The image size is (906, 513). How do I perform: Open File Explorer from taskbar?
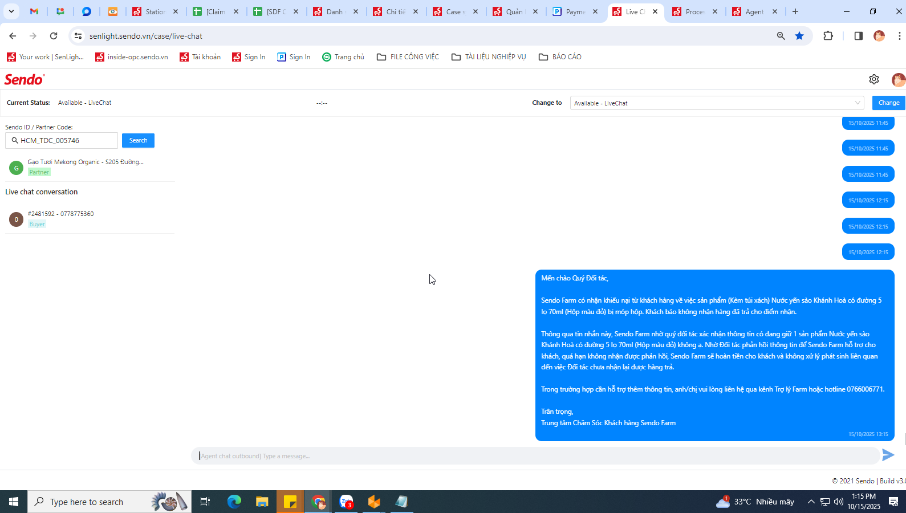(262, 502)
